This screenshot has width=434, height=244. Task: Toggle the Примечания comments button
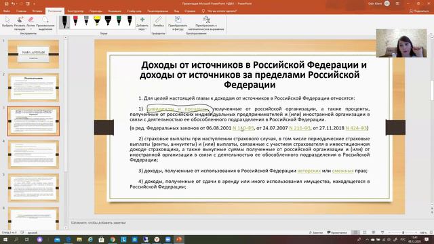click(337, 232)
